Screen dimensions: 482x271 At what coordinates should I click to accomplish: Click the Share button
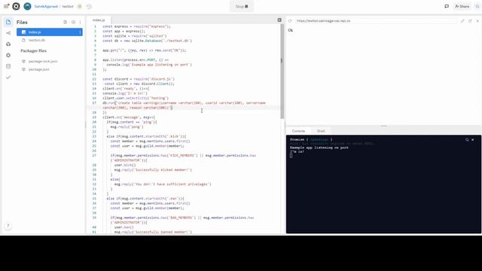[462, 7]
